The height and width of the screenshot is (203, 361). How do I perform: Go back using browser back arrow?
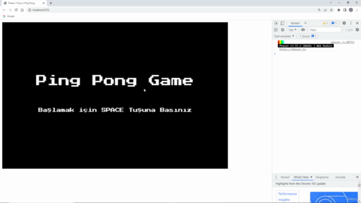[4, 10]
